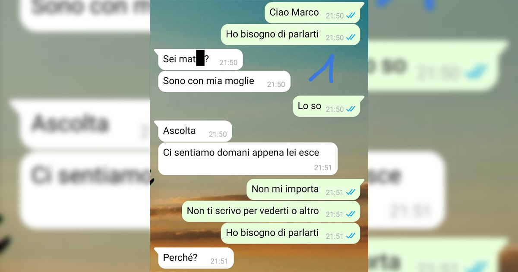Select the "Ascolta" message bubble
The image size is (518, 272).
click(195, 131)
